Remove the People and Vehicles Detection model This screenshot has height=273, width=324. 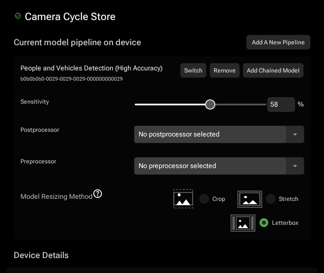pyautogui.click(x=224, y=70)
